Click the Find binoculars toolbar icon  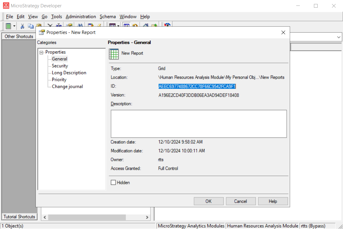[80, 25]
